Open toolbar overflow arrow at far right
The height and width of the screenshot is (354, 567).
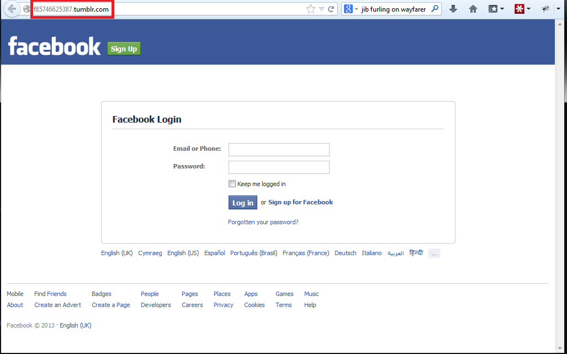click(x=559, y=9)
